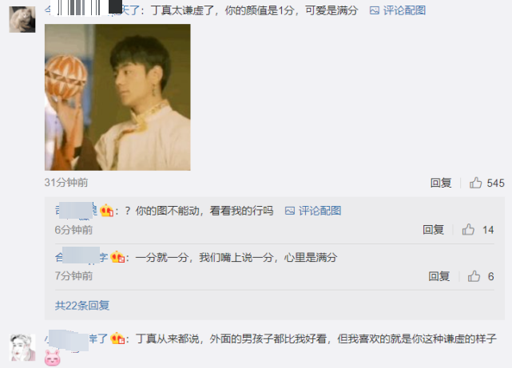
Task: Open the comment photo thumbnail of man with ball
Action: coord(117,97)
